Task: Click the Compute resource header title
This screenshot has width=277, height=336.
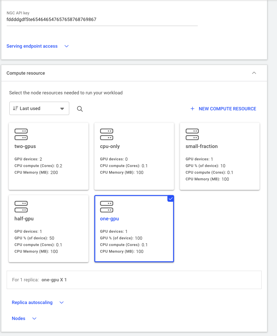Action: [x=26, y=73]
